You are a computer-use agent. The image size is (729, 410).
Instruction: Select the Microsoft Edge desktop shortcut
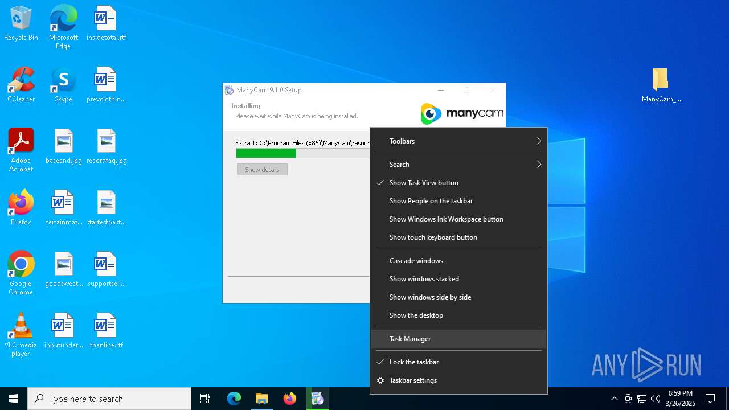(x=63, y=27)
